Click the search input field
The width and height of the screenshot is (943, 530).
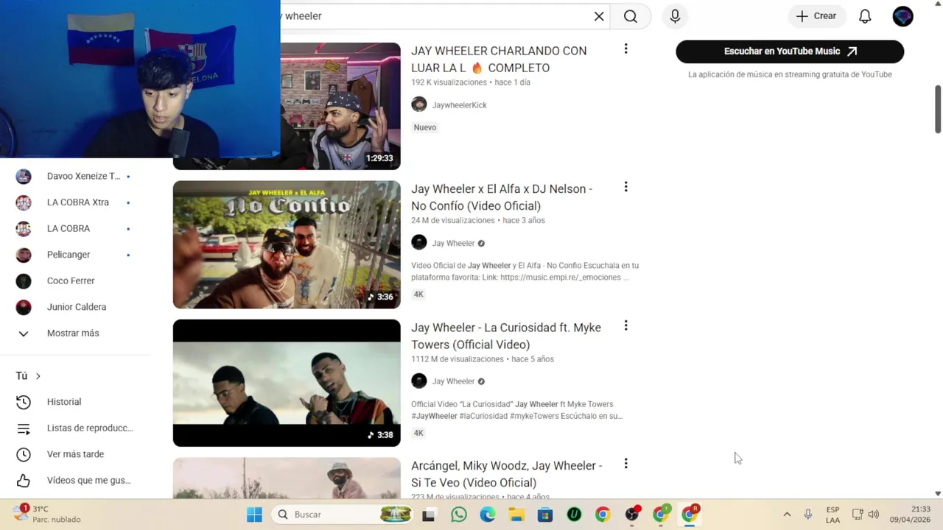pyautogui.click(x=435, y=16)
